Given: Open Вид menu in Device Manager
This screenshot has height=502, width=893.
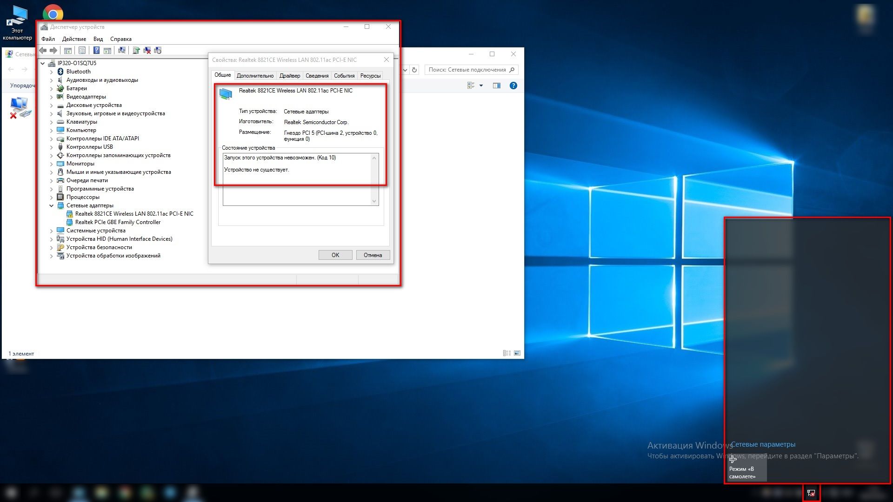Looking at the screenshot, I should [98, 39].
